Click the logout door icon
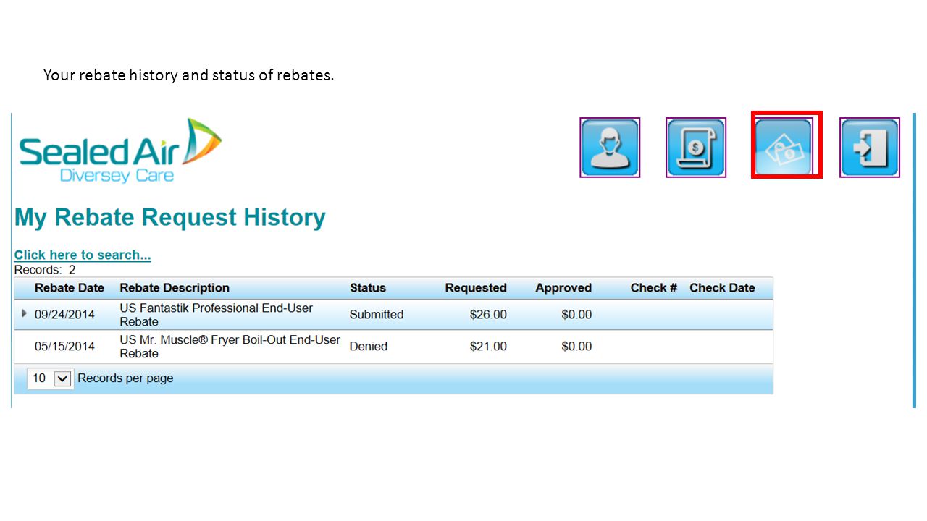Viewport: 927px width, 521px height. [x=870, y=148]
